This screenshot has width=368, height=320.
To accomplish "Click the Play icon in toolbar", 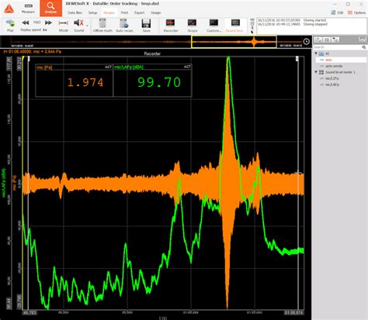I will click(x=10, y=24).
